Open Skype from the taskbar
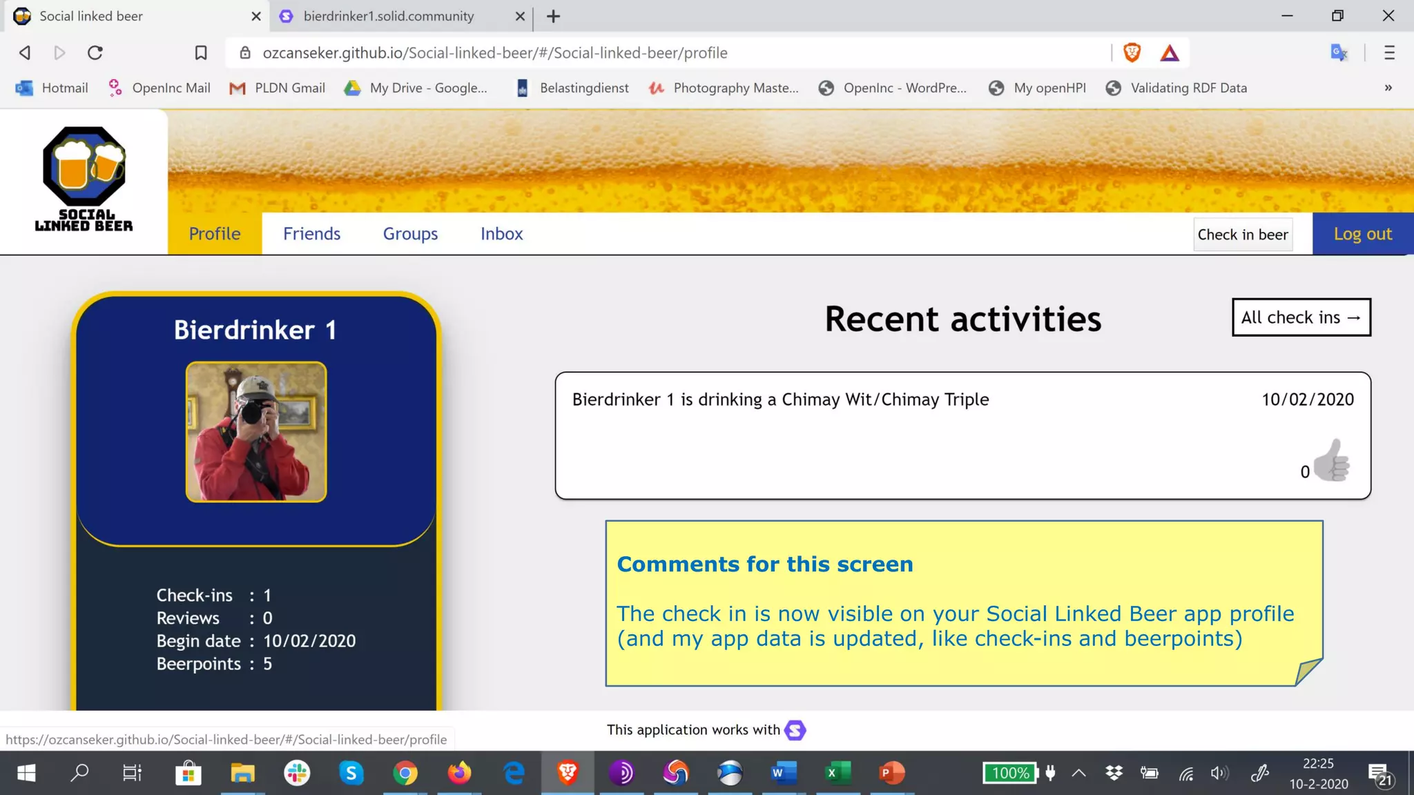 [351, 773]
